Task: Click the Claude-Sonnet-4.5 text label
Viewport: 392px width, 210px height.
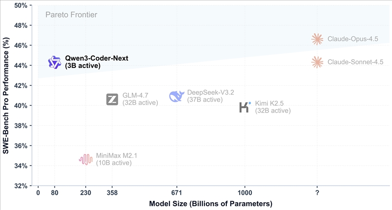Action: (355, 62)
